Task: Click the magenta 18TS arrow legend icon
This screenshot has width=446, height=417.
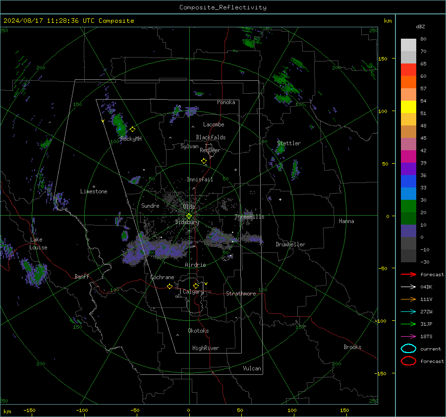Action: (408, 337)
